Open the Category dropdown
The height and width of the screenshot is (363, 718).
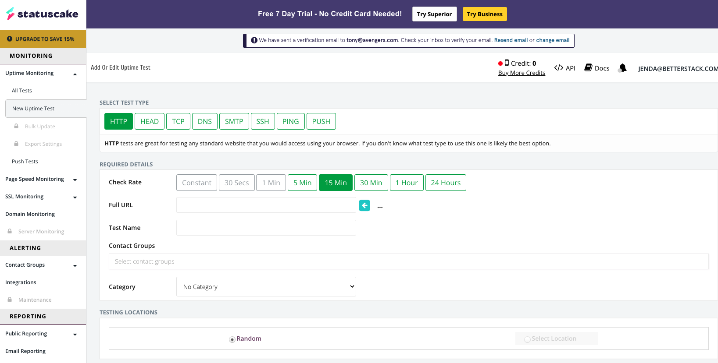pos(266,287)
